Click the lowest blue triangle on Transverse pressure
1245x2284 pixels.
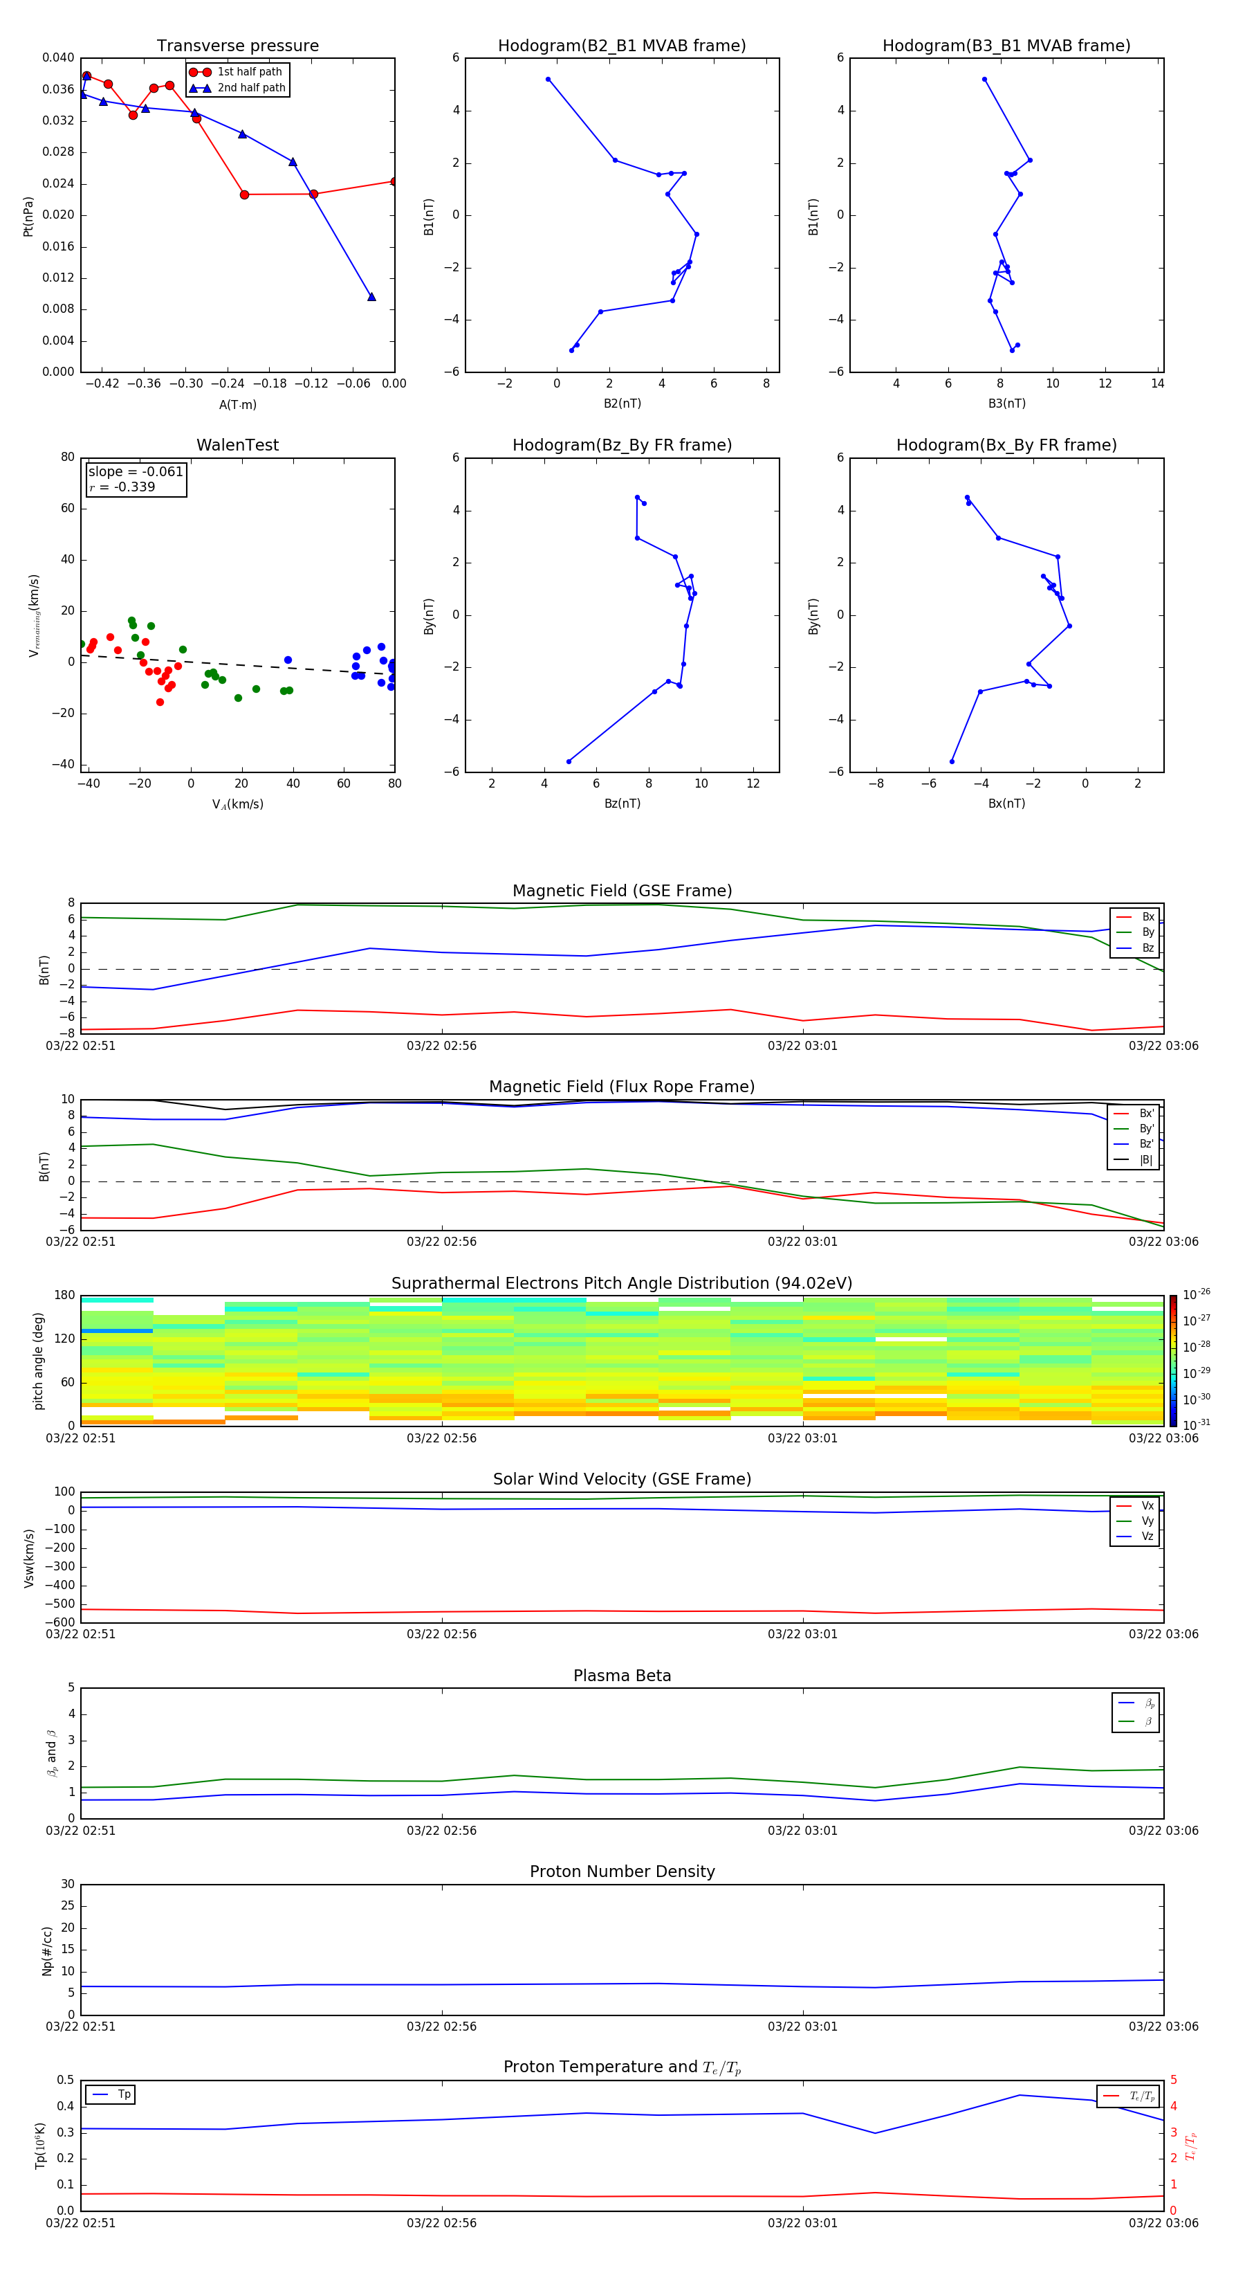[x=371, y=297]
